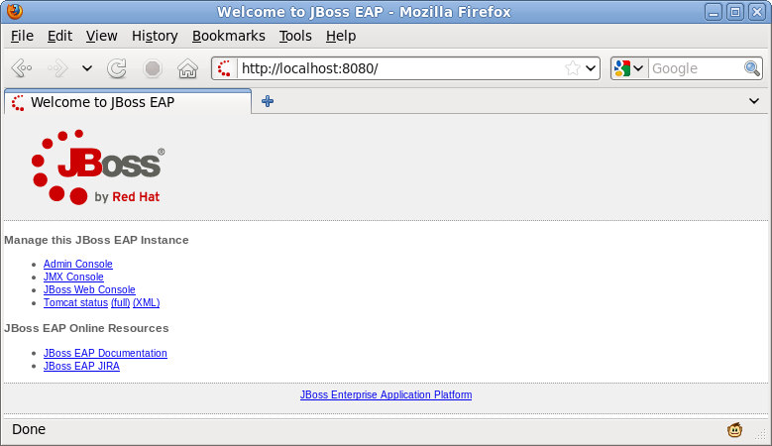This screenshot has width=772, height=446.
Task: Go forward with the Forward arrow button
Action: point(57,68)
